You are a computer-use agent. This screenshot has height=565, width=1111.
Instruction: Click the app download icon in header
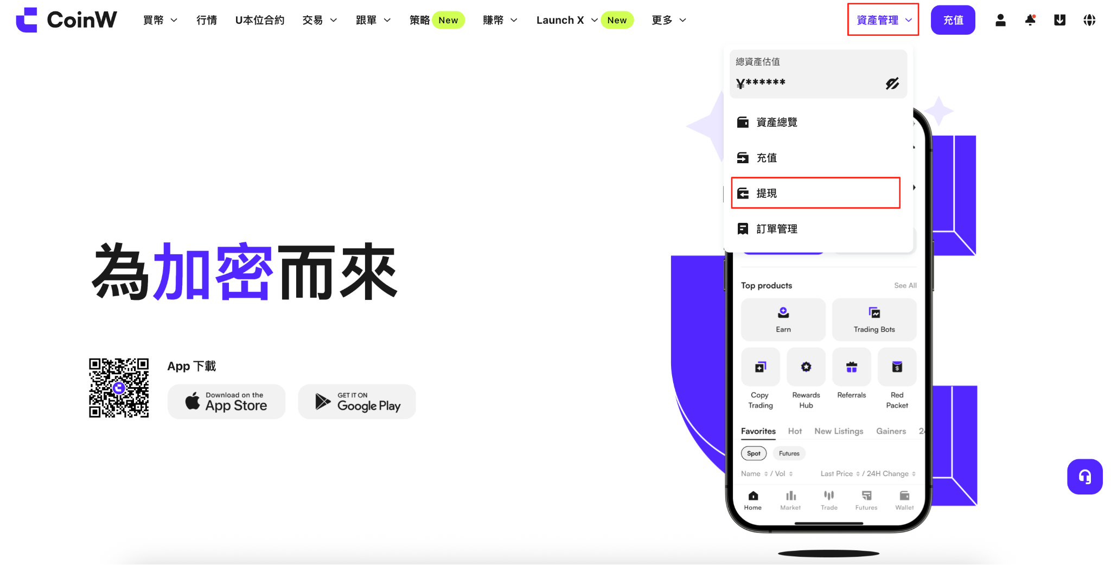tap(1059, 20)
